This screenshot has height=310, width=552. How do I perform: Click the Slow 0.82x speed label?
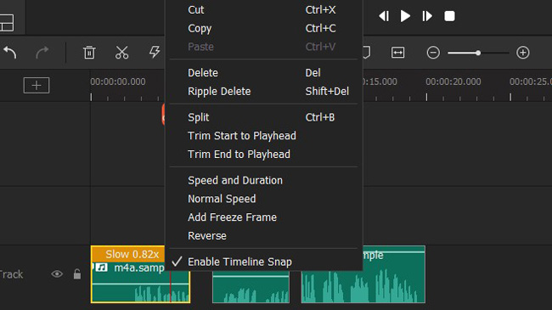pos(132,254)
